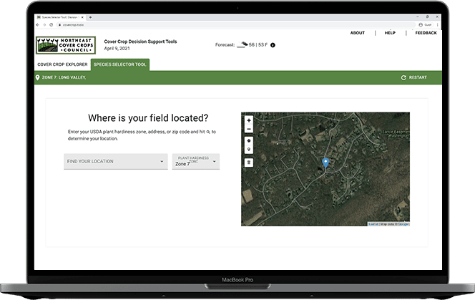The image size is (475, 300).
Task: Open the Plant Hardiness Zone dropdown
Action: coord(195,162)
